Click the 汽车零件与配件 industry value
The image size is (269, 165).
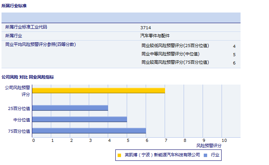pos(155,36)
